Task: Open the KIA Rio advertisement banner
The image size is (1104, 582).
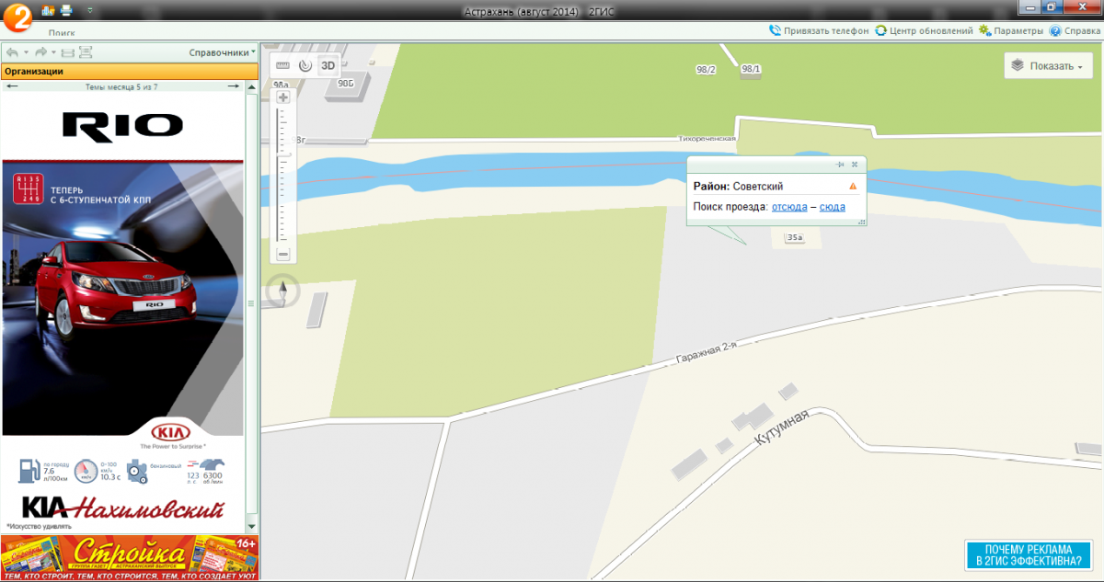Action: (x=122, y=313)
